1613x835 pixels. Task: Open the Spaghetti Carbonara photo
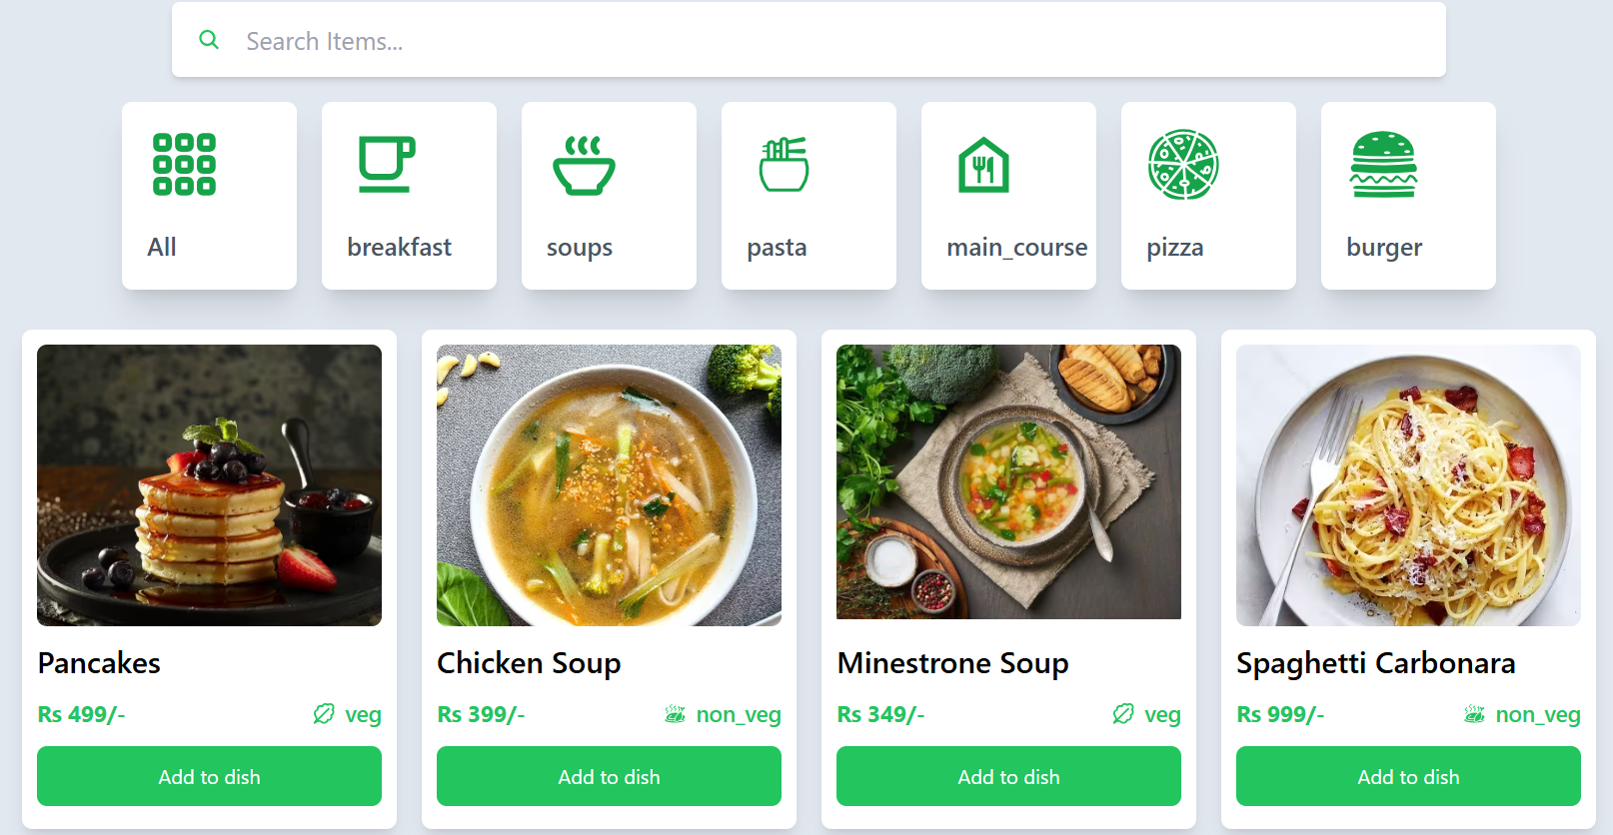(1408, 485)
